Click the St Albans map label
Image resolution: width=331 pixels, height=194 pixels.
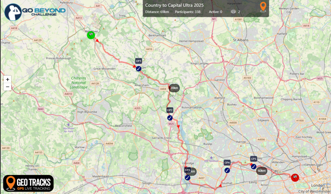(x=240, y=40)
